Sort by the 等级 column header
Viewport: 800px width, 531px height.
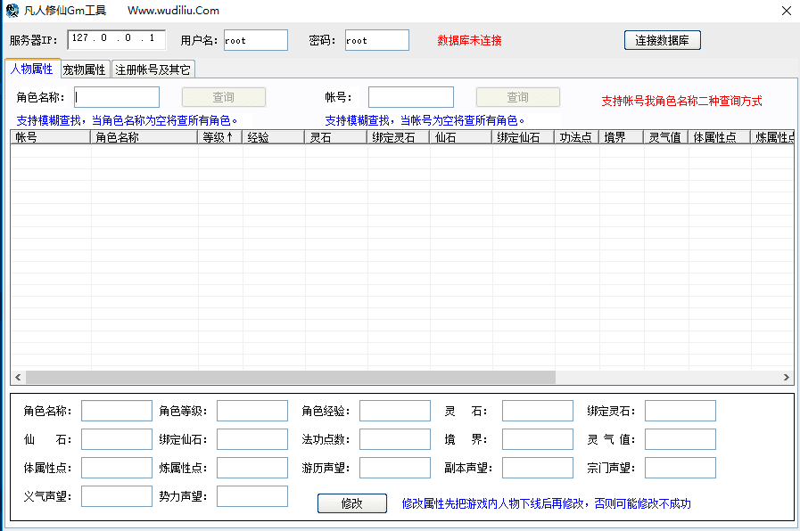click(x=220, y=137)
